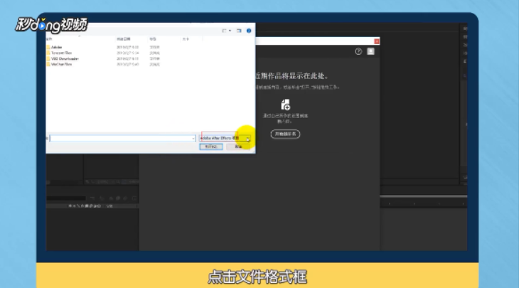Open the Adobe folder
This screenshot has width=519, height=288.
(57, 47)
